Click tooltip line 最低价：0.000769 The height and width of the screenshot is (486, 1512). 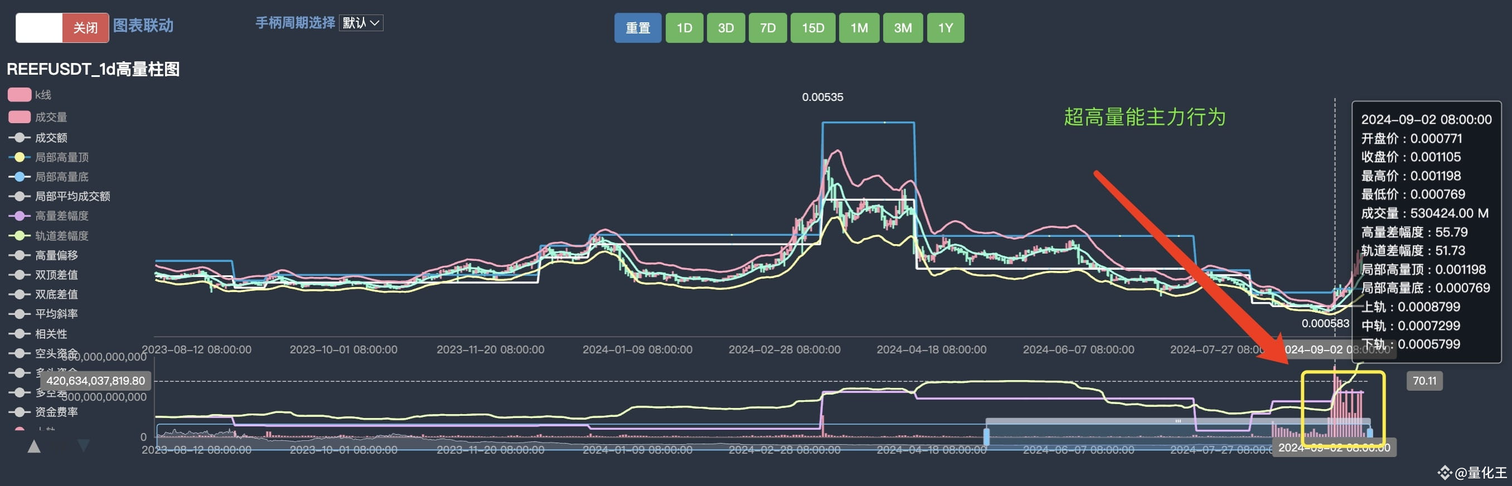pyautogui.click(x=1413, y=194)
